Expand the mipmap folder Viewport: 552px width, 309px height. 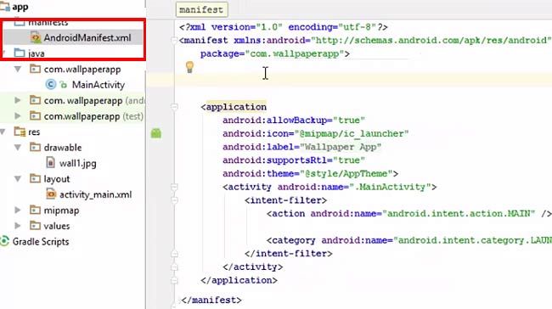[x=18, y=211]
